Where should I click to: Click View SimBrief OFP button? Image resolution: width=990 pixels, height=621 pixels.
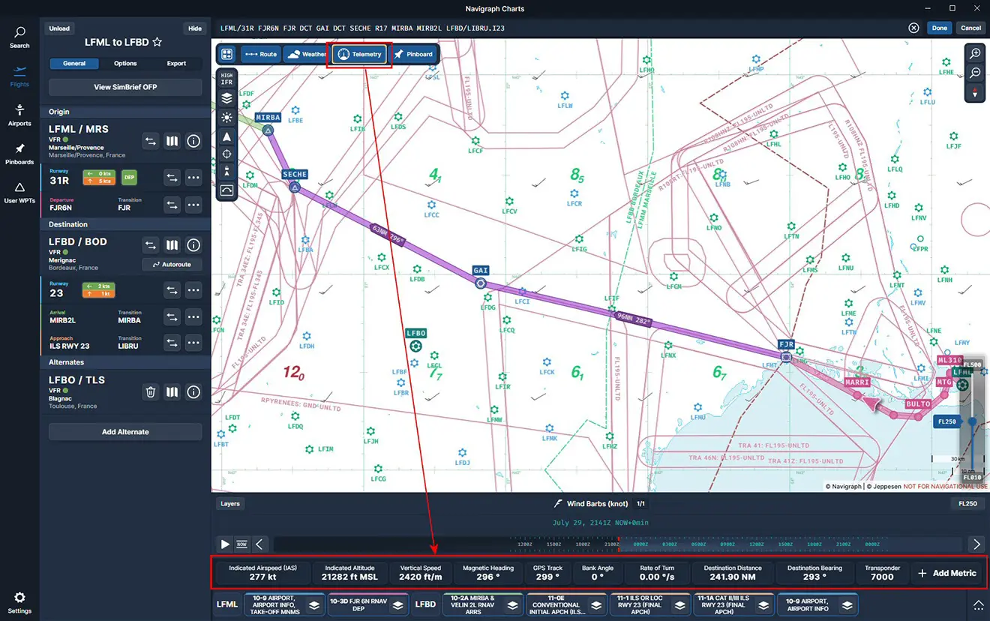pyautogui.click(x=125, y=87)
